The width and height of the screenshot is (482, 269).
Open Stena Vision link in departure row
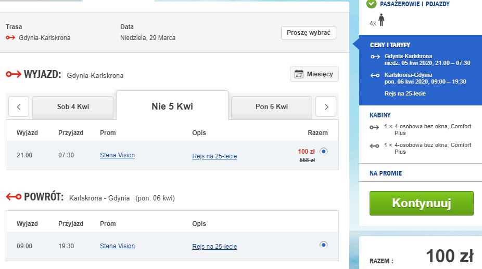[117, 155]
